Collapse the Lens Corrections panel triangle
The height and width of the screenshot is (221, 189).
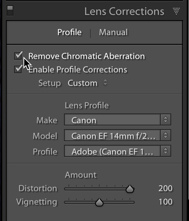[x=176, y=11]
